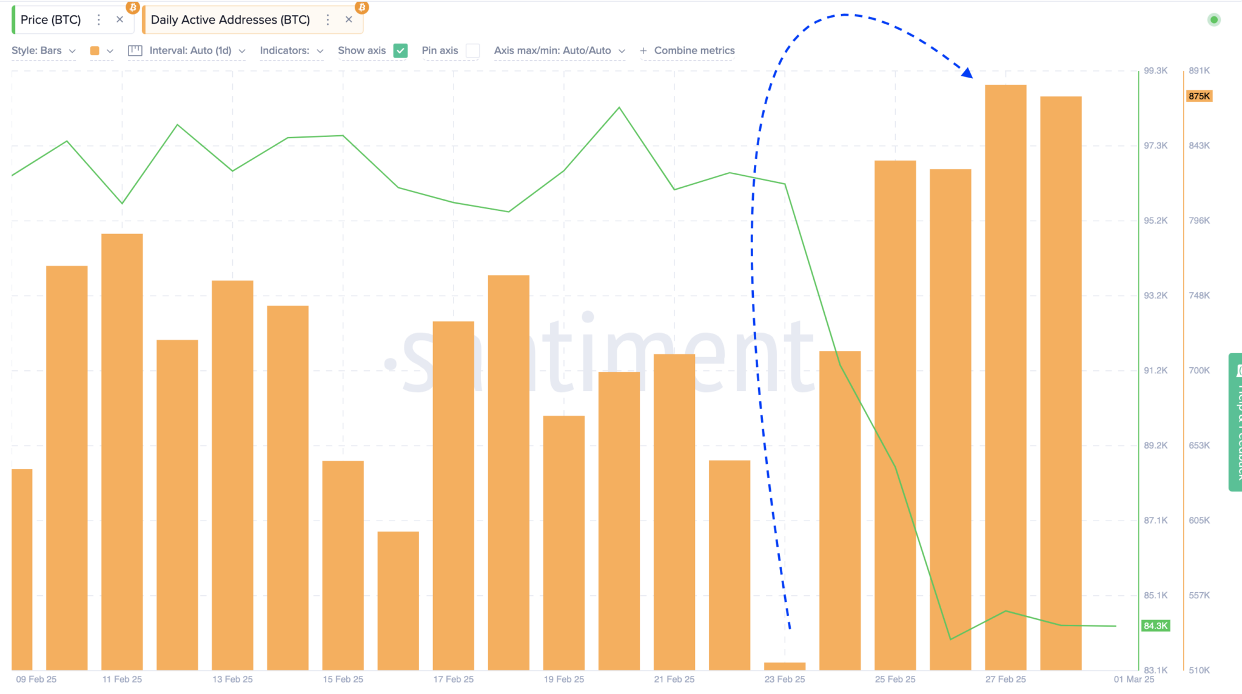Open options menu for the Price (BTC) metric
Screen dimensions: 1242x694
(x=98, y=19)
